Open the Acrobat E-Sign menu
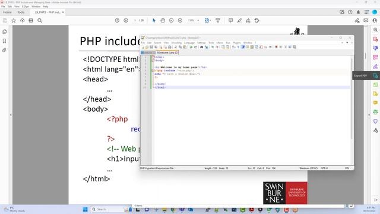Viewport: 380px width, 214px height. pos(25,7)
